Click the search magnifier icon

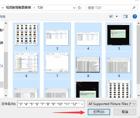click(134, 8)
